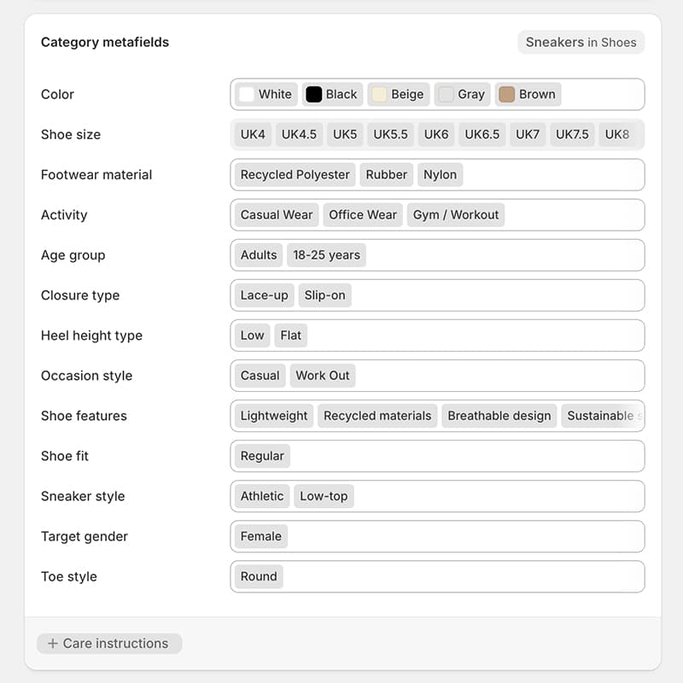Viewport: 683px width, 683px height.
Task: Select the Gym / Workout activity
Action: [456, 214]
